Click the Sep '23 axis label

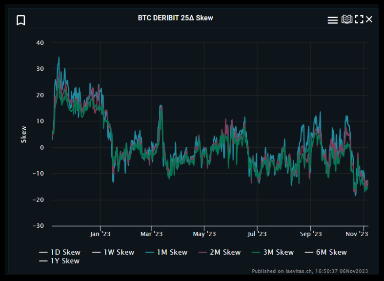311,234
